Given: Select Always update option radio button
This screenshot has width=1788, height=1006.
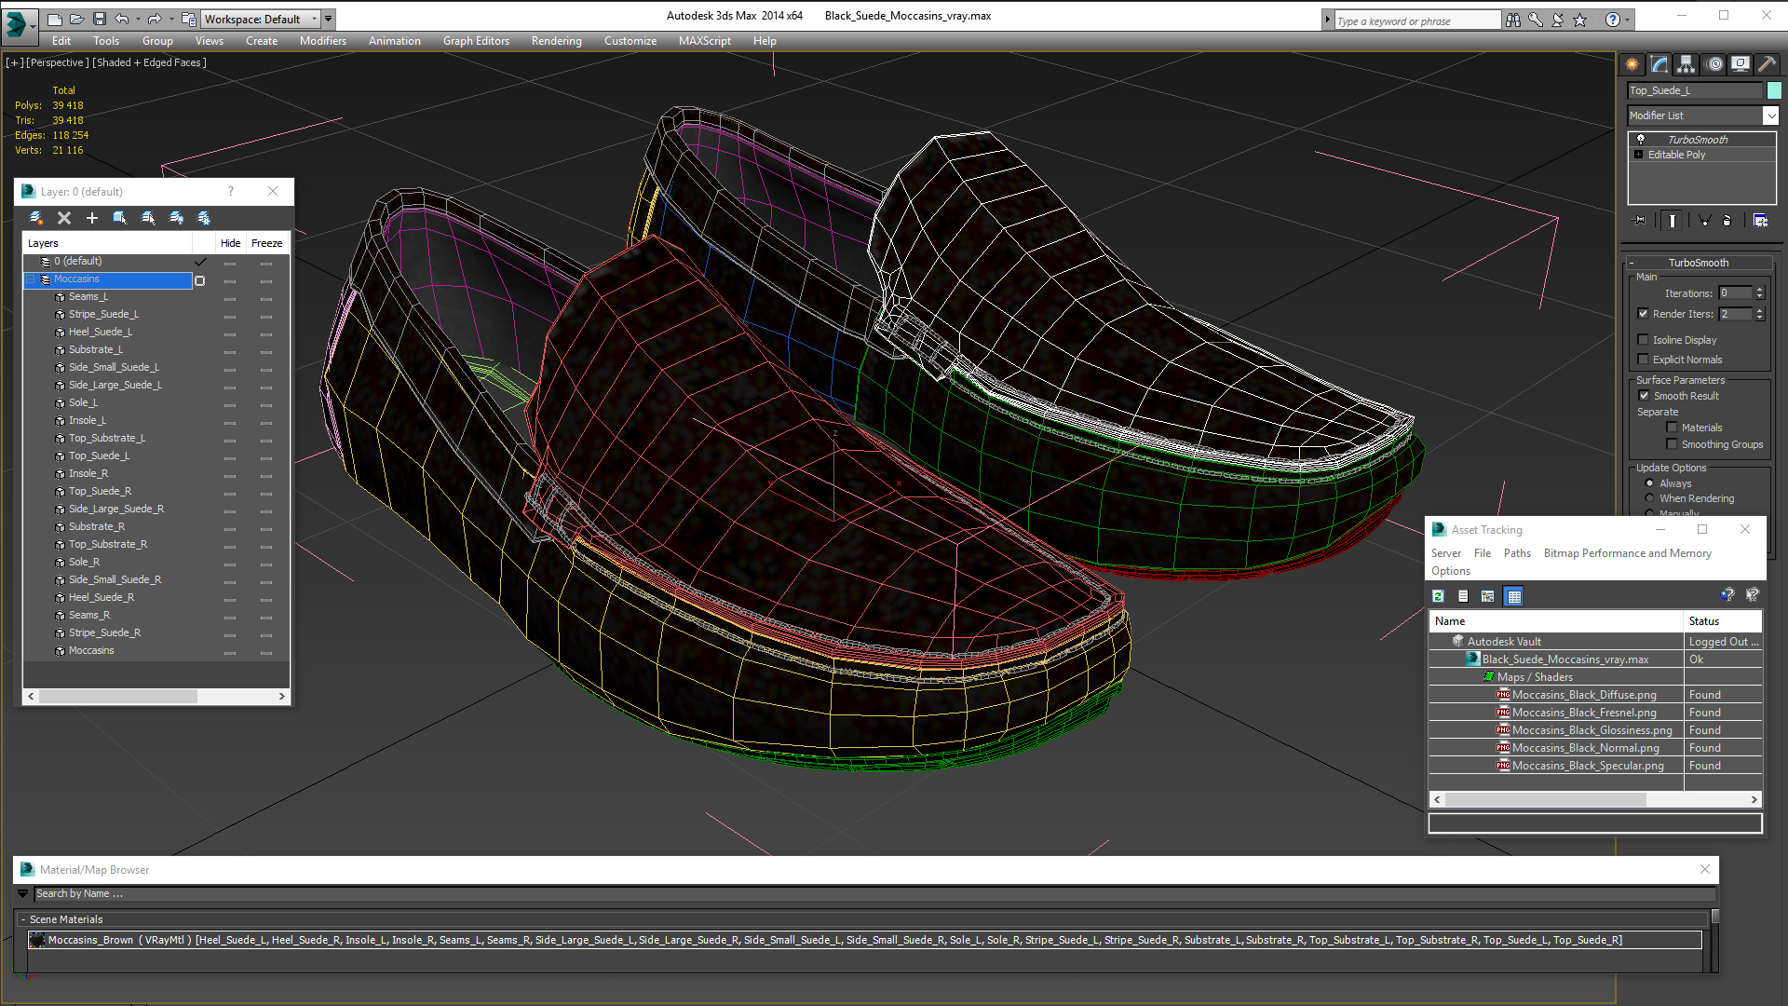Looking at the screenshot, I should pos(1650,483).
